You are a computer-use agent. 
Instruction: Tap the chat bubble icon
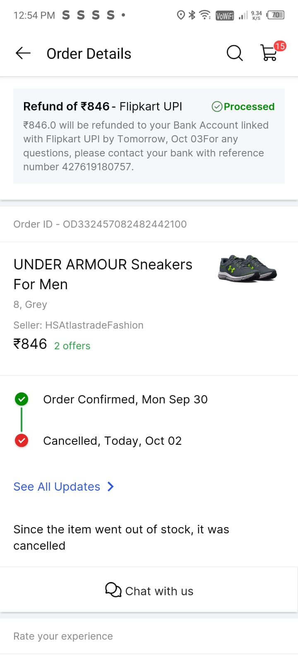[x=113, y=590]
